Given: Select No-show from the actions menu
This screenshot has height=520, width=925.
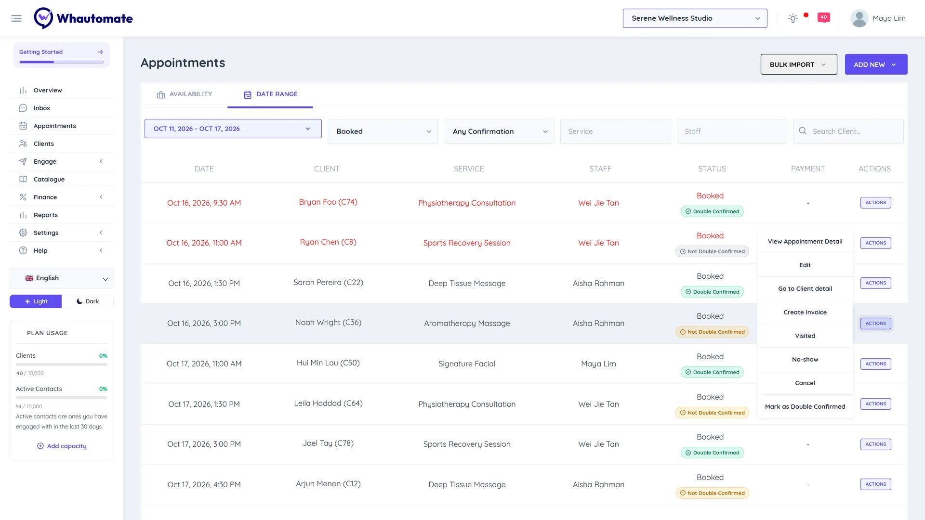Looking at the screenshot, I should click(x=805, y=360).
